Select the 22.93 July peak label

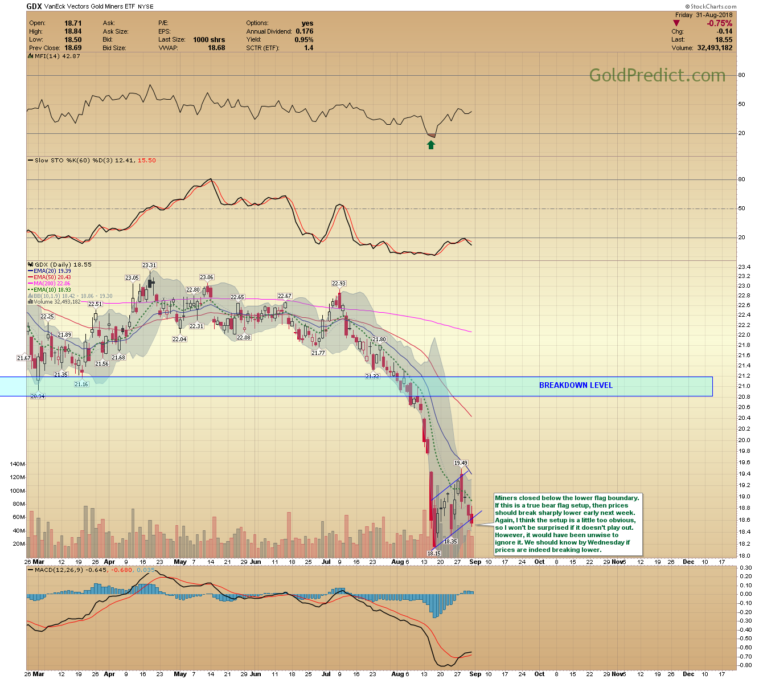coord(339,283)
